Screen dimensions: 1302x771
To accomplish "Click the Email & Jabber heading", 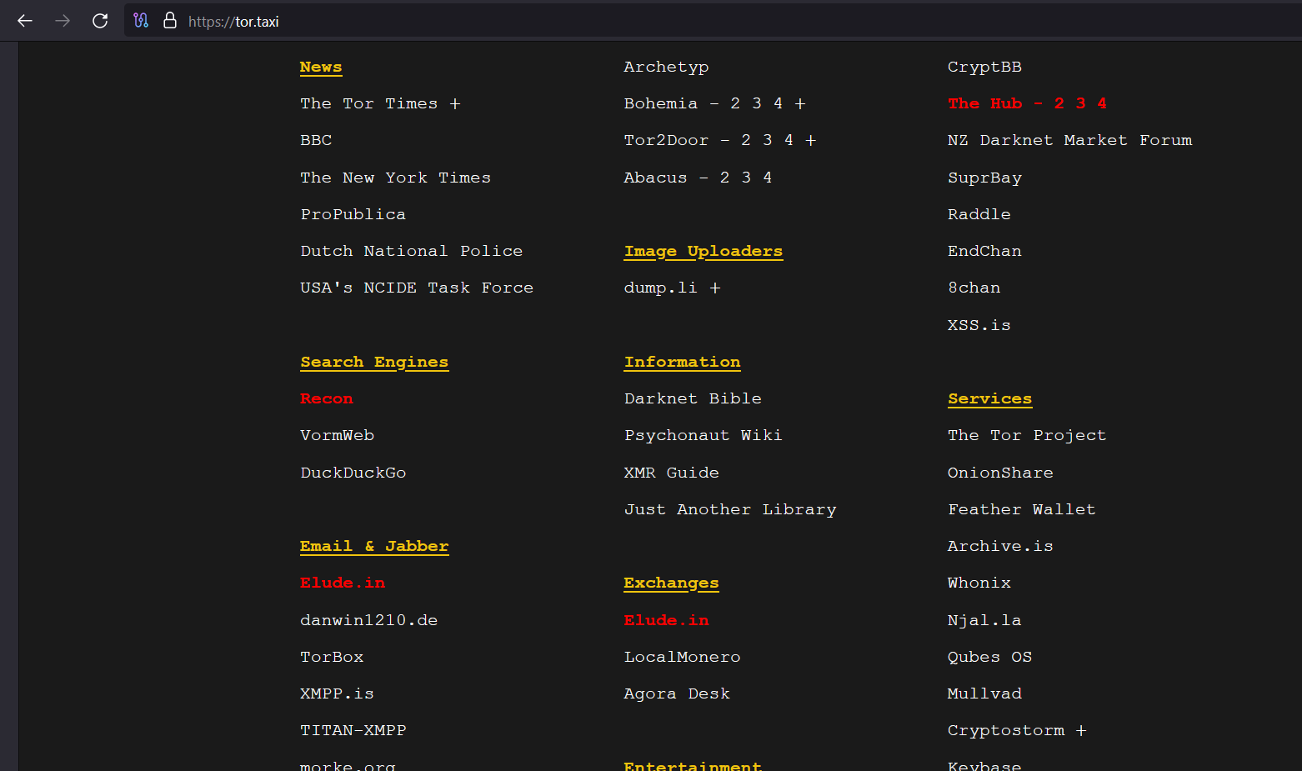I will click(x=374, y=546).
